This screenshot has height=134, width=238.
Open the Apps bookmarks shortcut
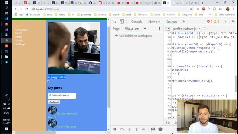tap(19, 15)
